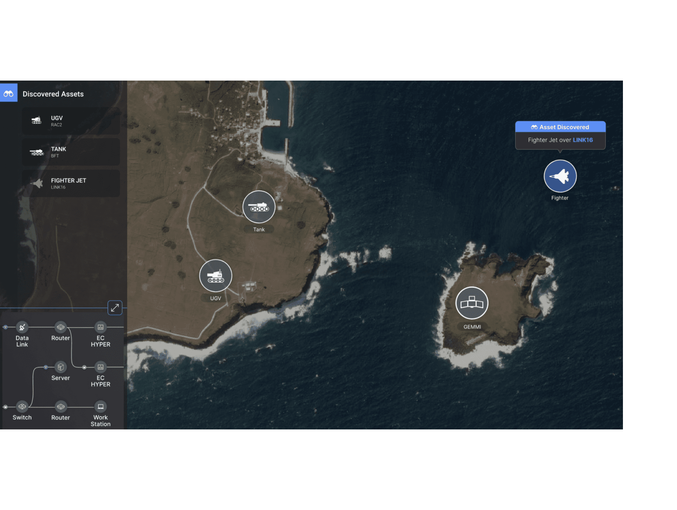Click the Work Station label text

tap(100, 421)
